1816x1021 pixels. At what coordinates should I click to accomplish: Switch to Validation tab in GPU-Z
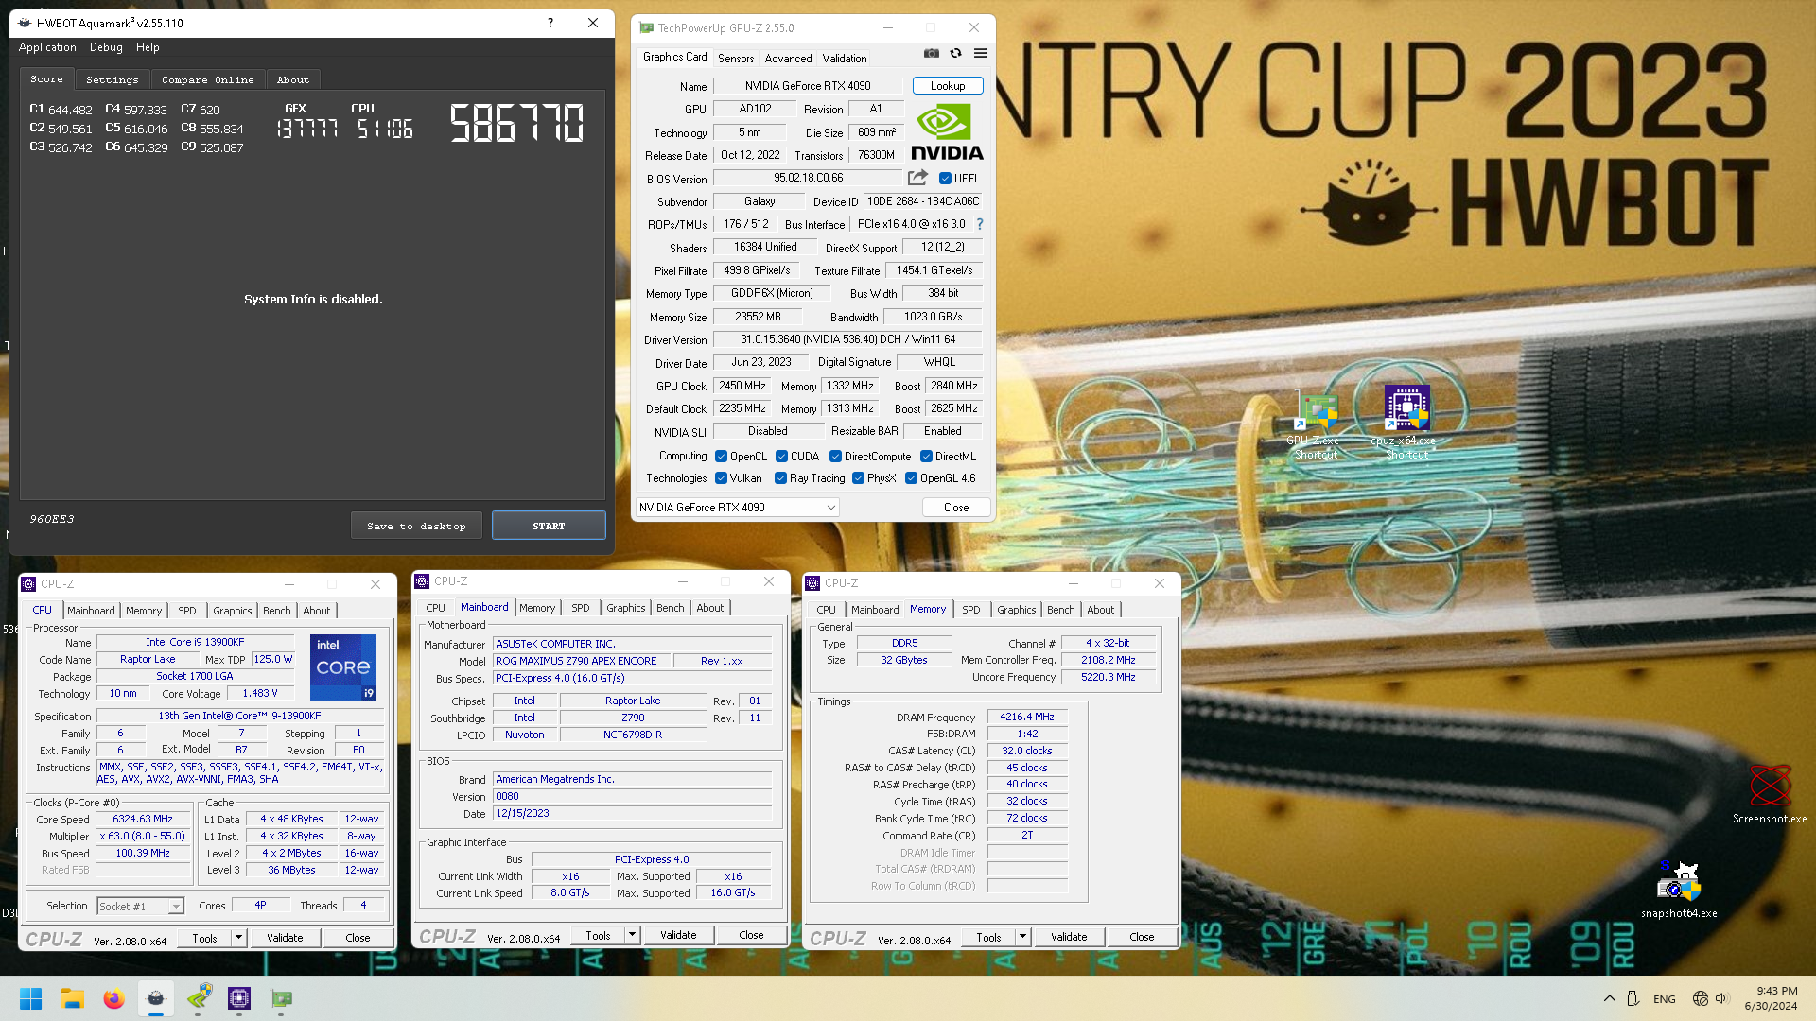[x=844, y=58]
